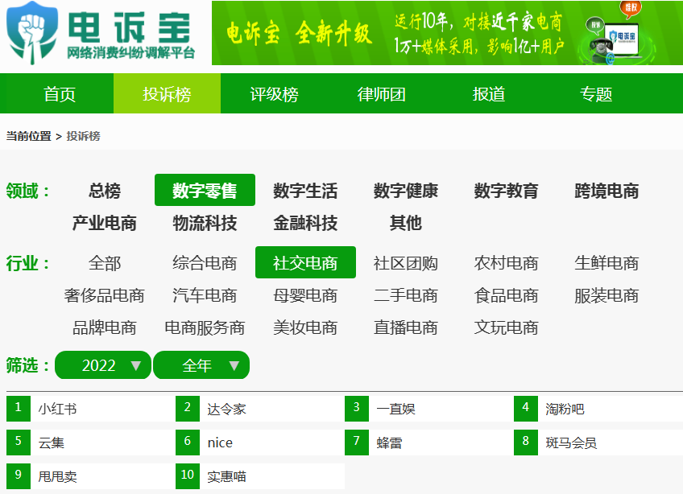This screenshot has height=494, width=683.
Task: Select the 物流科技 domain filter
Action: [205, 223]
